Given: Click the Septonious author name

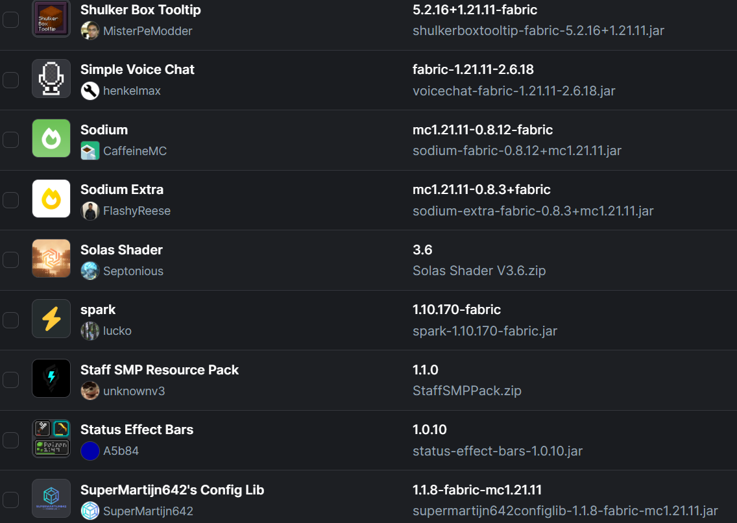Looking at the screenshot, I should click(x=133, y=271).
